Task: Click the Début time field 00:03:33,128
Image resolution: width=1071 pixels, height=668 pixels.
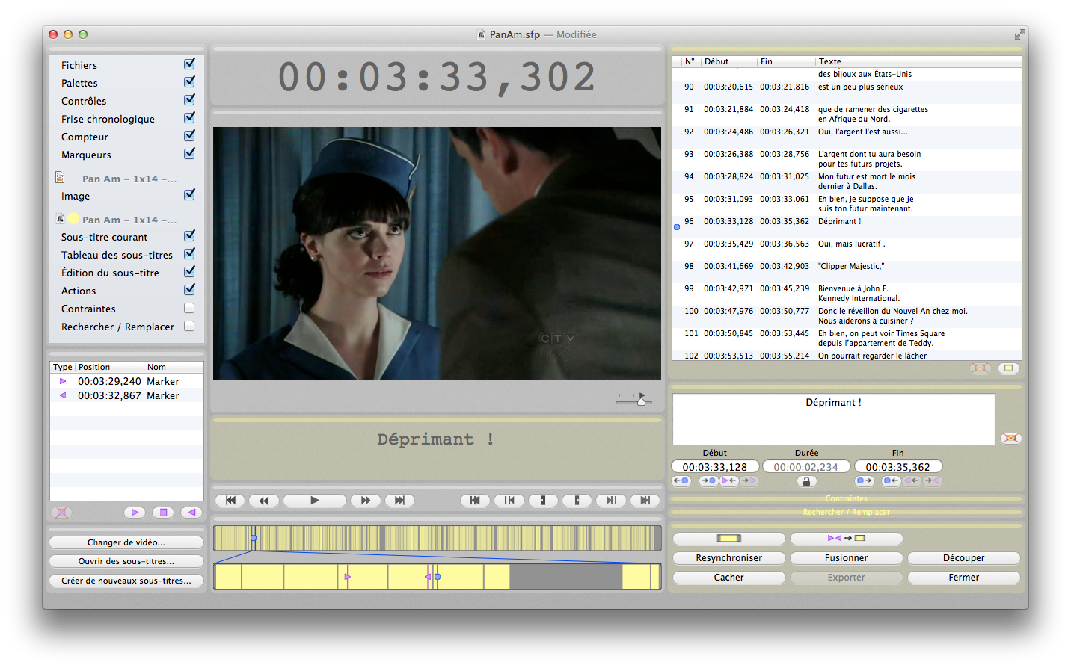Action: (715, 467)
